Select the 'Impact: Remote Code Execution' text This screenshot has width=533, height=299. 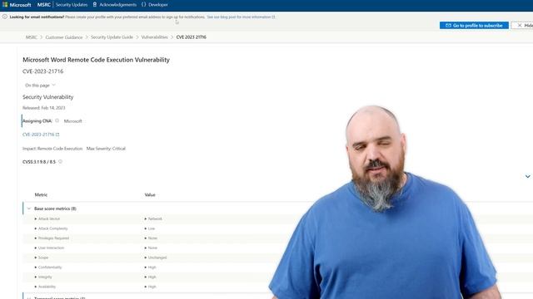pos(52,149)
